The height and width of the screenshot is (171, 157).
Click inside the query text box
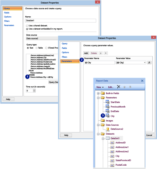[42, 67]
